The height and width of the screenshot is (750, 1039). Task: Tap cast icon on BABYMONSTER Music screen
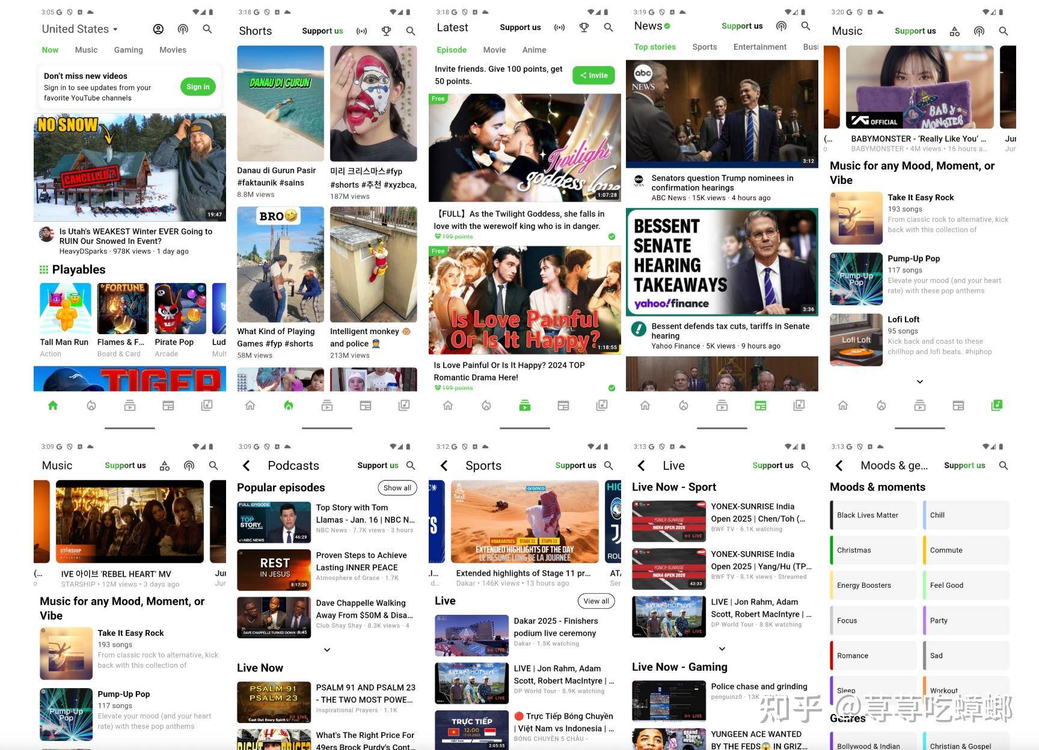(979, 31)
